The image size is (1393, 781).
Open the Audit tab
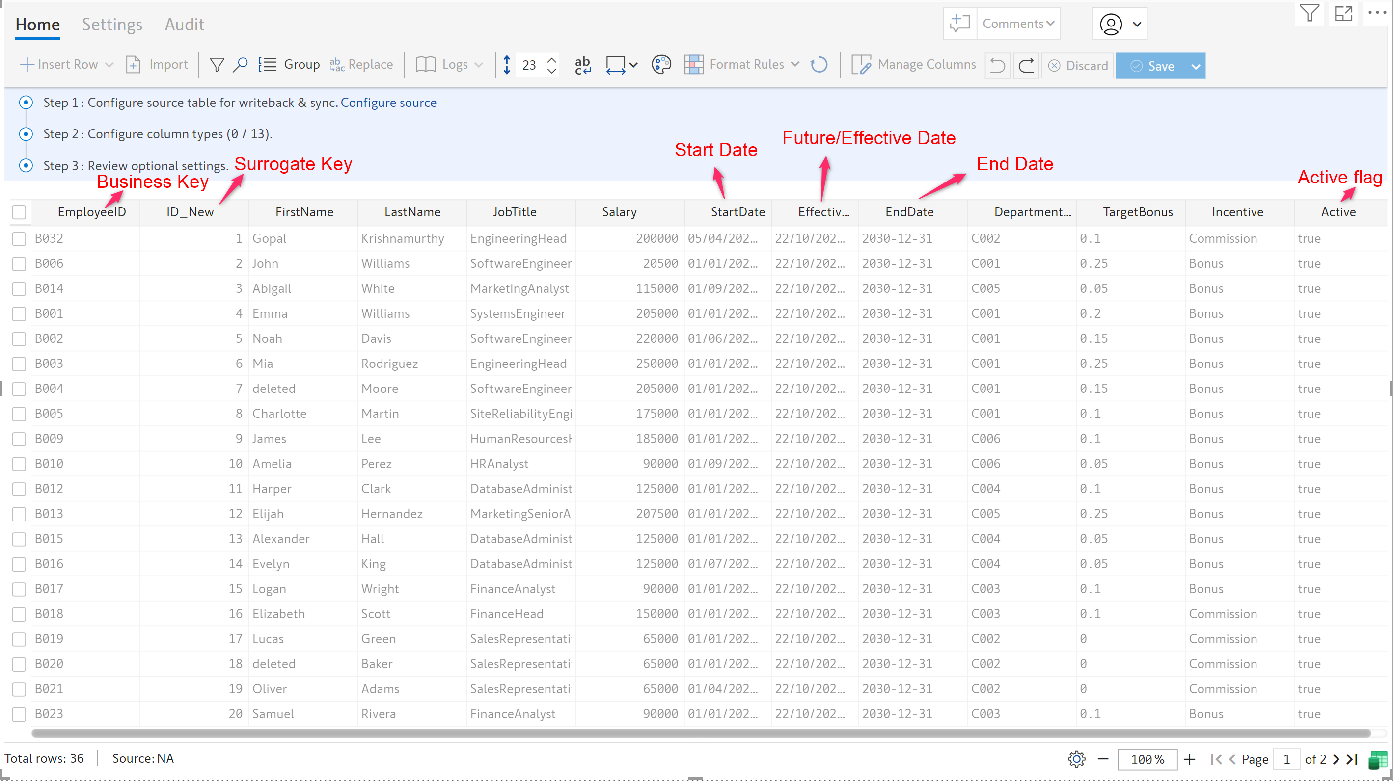click(184, 25)
